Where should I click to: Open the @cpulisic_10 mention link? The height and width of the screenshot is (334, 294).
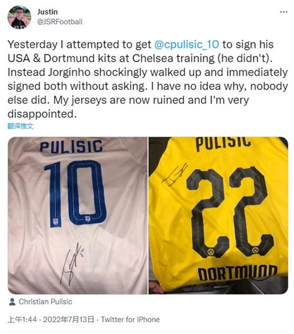coord(186,45)
